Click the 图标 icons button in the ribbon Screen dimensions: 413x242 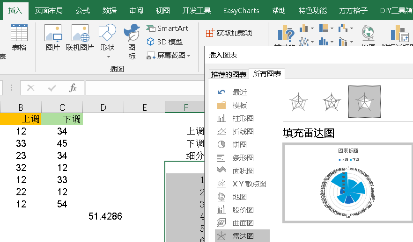pos(132,42)
